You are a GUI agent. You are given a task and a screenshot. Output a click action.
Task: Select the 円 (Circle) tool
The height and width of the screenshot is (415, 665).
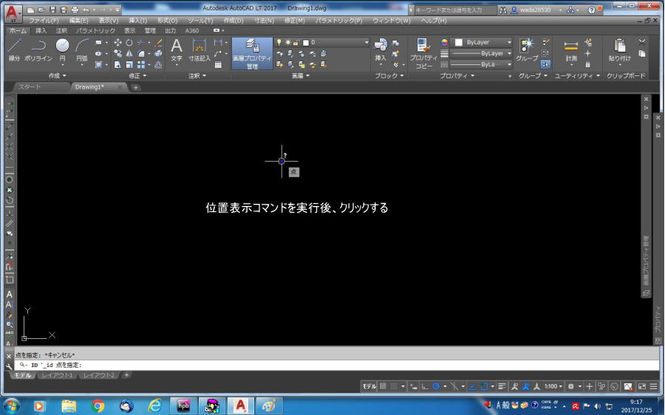coord(62,50)
